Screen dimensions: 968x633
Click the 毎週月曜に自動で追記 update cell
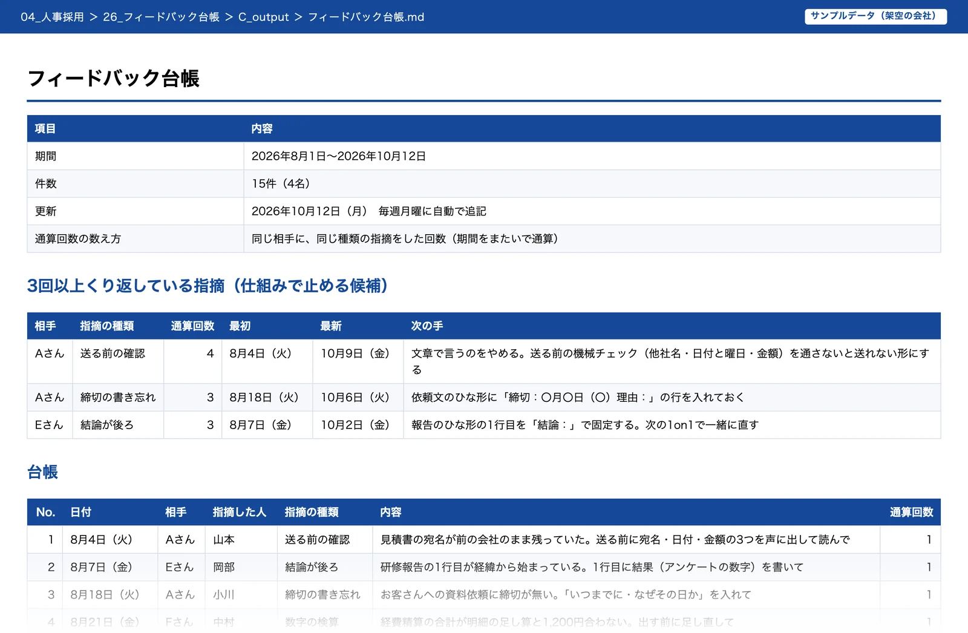tap(592, 211)
